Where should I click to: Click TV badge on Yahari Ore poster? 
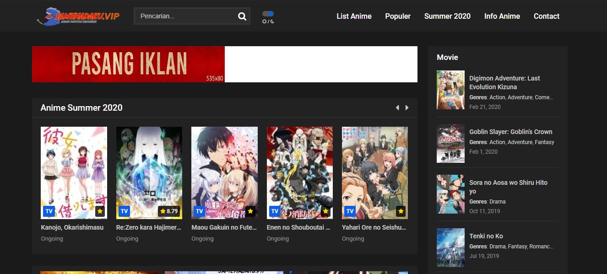(350, 211)
